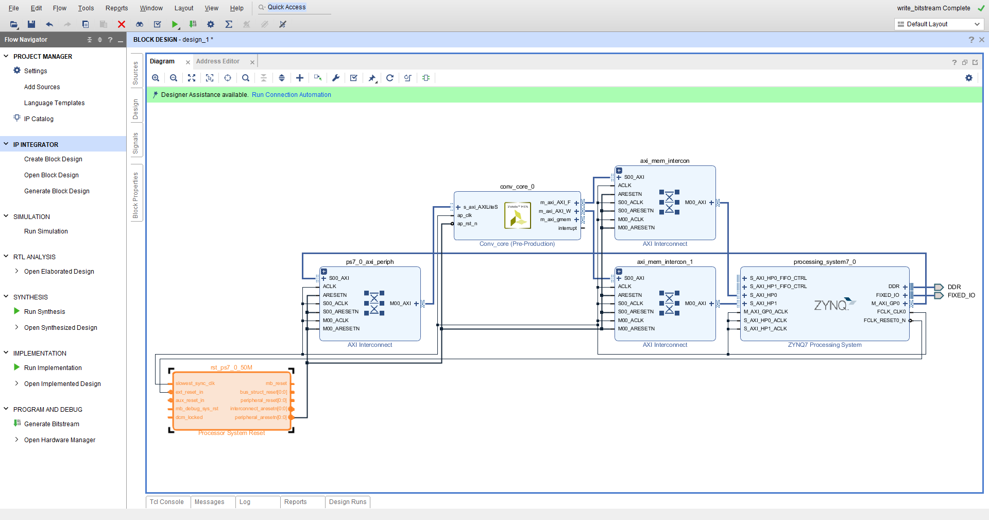Expand S00_AXI port on ps7_0_axi_periph
This screenshot has width=989, height=520.
click(324, 278)
